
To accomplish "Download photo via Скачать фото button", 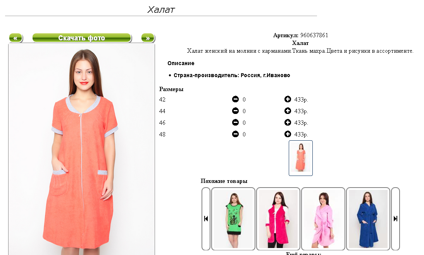I will click(x=82, y=38).
